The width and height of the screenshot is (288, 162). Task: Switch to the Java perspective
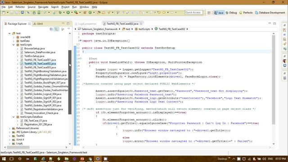(x=219, y=13)
